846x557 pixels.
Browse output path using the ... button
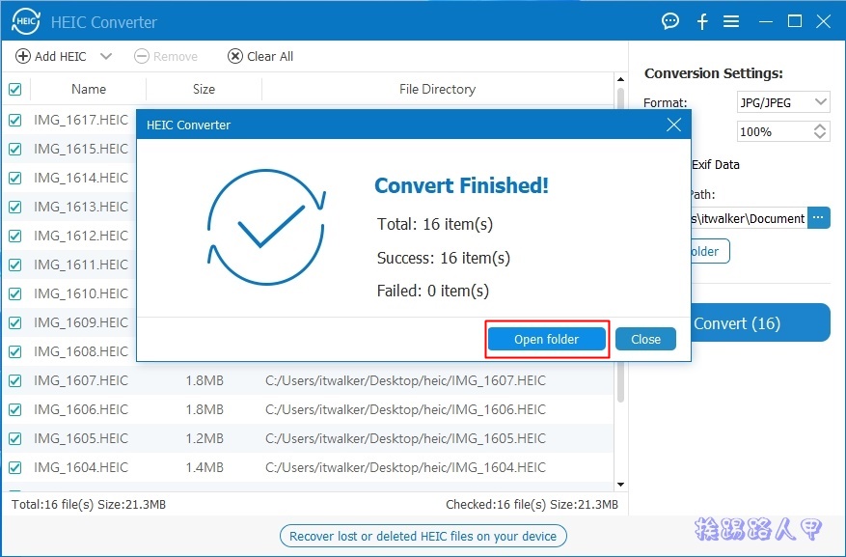(x=818, y=218)
